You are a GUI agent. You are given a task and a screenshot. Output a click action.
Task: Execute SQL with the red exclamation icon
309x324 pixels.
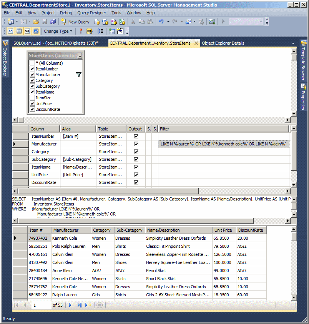pyautogui.click(x=81, y=31)
